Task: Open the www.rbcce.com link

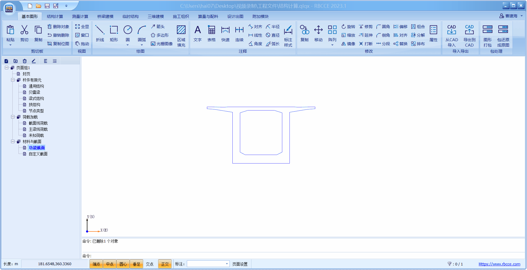Action: pos(499,264)
